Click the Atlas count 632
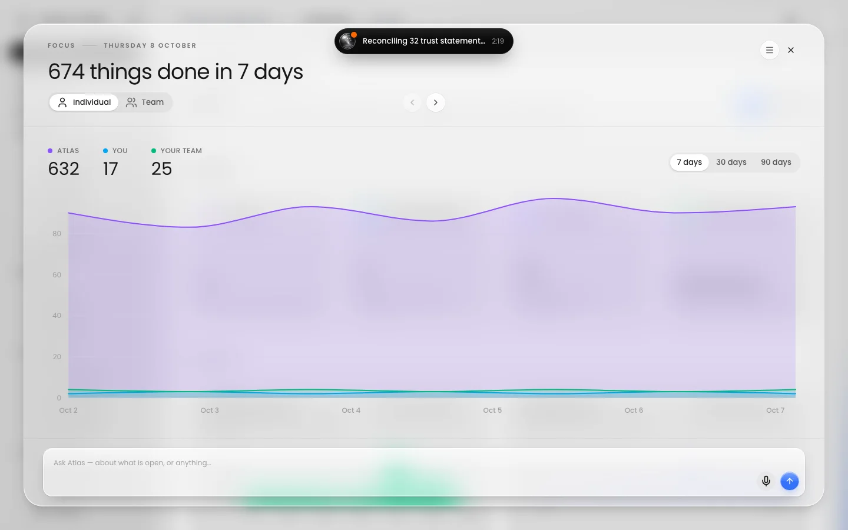 pos(64,169)
